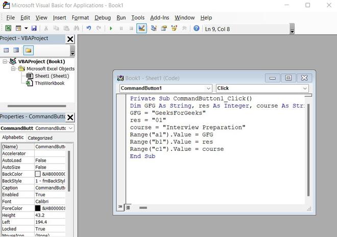Open the Window menu
Viewport: 337px width, 237px height.
click(185, 18)
